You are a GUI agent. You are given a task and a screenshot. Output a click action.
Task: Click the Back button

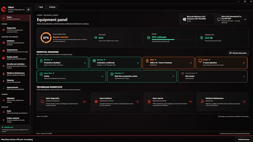tap(40, 7)
